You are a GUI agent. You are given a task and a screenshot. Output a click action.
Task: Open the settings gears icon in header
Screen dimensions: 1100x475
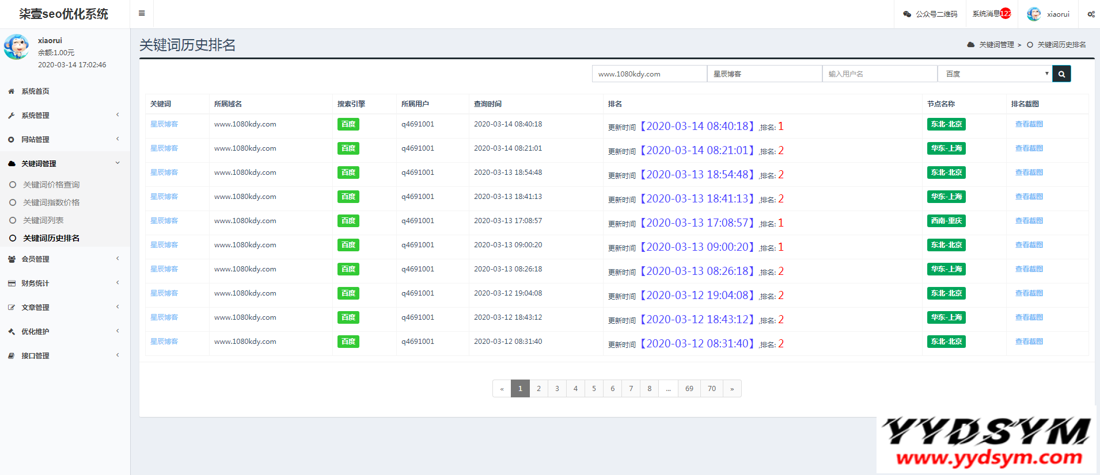point(1091,14)
